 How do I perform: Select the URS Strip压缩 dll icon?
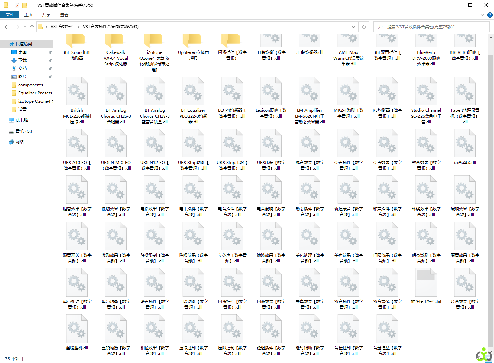[232, 143]
